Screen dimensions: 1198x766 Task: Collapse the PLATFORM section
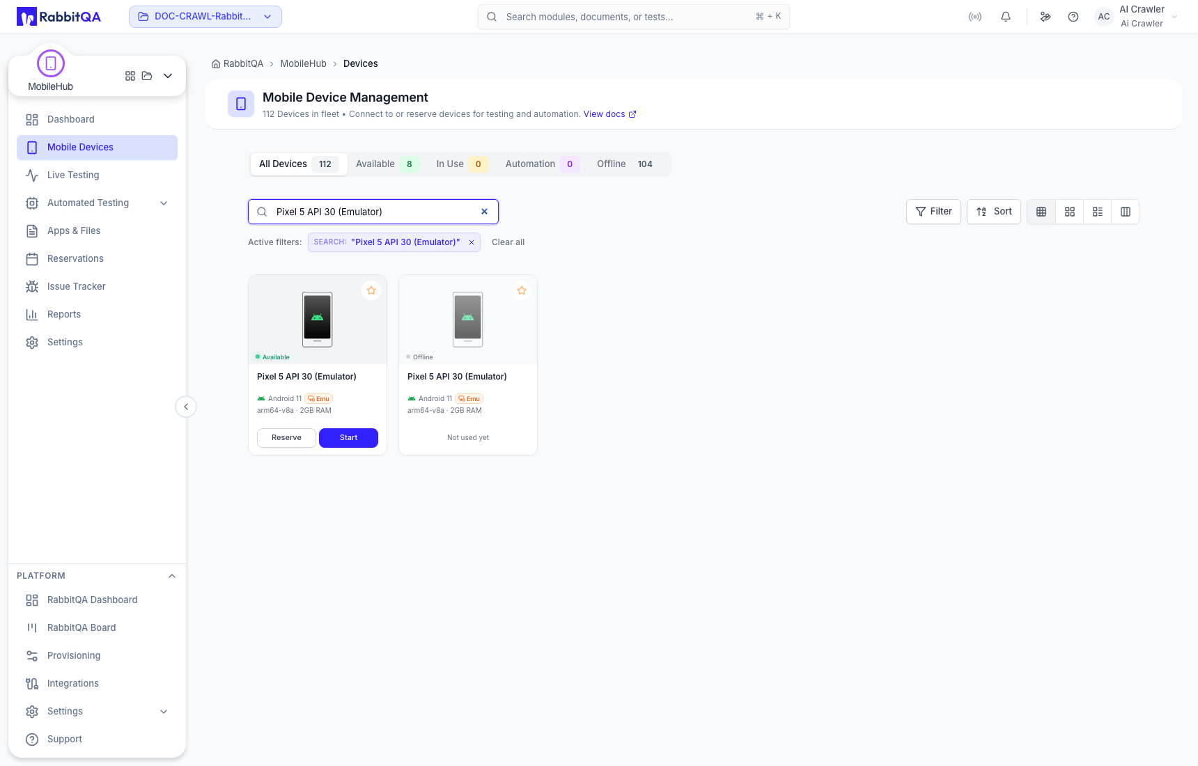click(172, 576)
